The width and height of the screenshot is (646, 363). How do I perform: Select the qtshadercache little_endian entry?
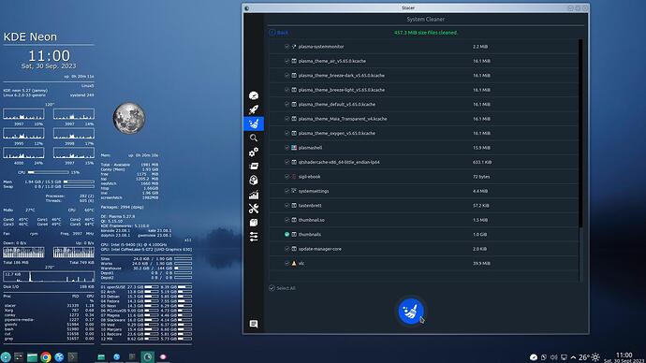423,162
